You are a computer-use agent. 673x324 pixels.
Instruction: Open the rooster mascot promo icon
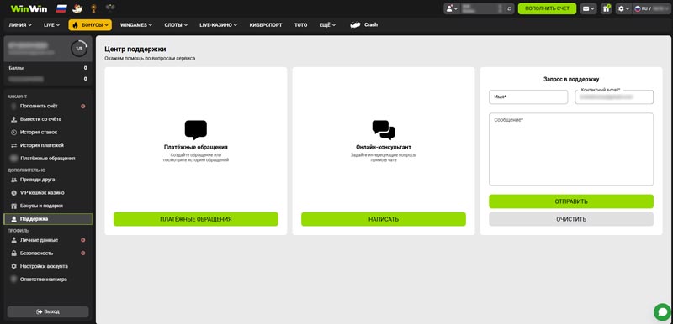(x=77, y=8)
